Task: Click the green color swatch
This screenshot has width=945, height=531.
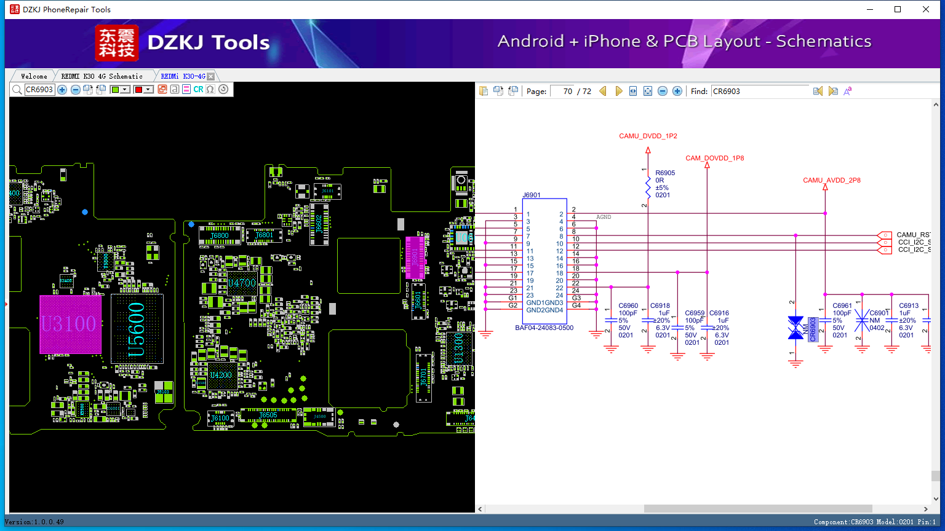Action: click(115, 90)
